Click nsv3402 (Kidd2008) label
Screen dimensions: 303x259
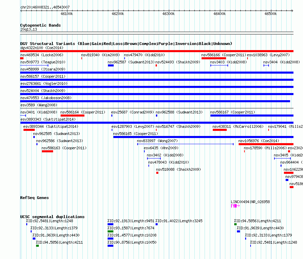[x=165, y=155]
